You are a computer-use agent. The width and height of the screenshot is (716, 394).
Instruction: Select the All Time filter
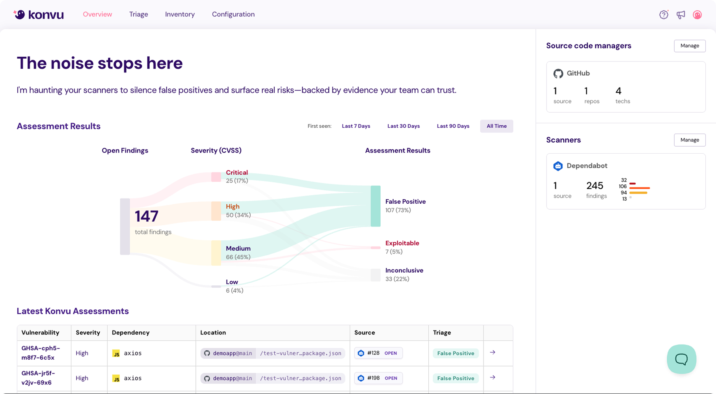coord(497,126)
